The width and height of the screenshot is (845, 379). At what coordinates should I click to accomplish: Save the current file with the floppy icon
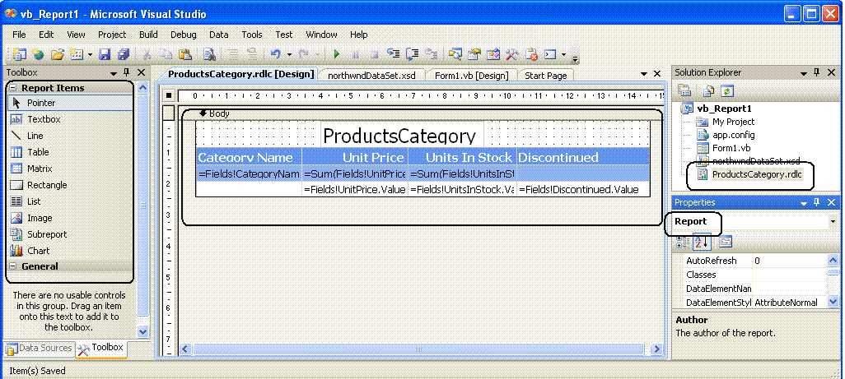click(x=105, y=53)
